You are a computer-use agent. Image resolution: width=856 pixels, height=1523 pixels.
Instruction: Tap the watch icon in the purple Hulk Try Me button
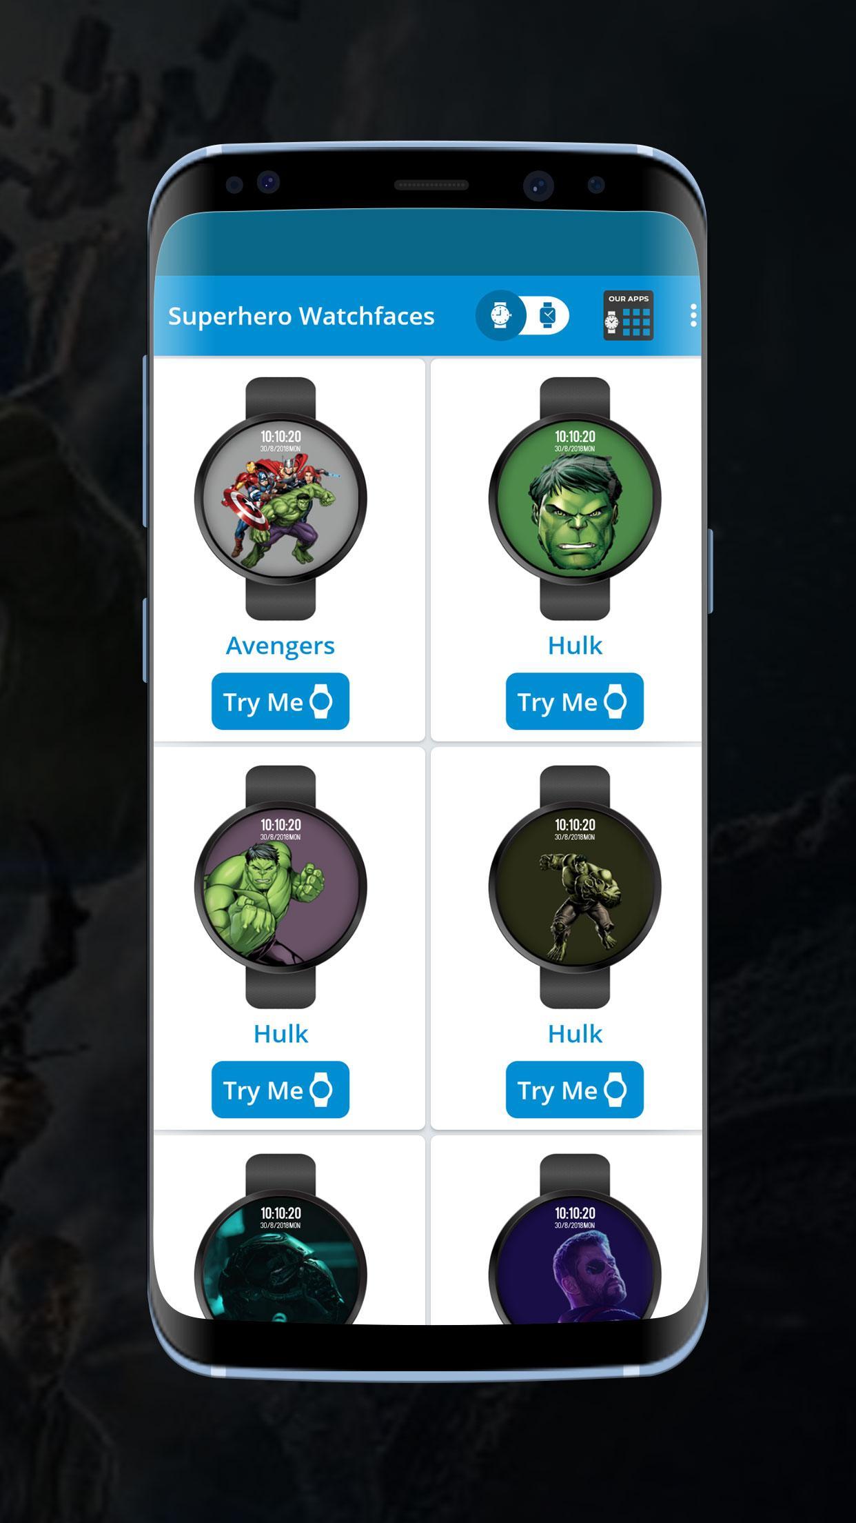tap(321, 1090)
